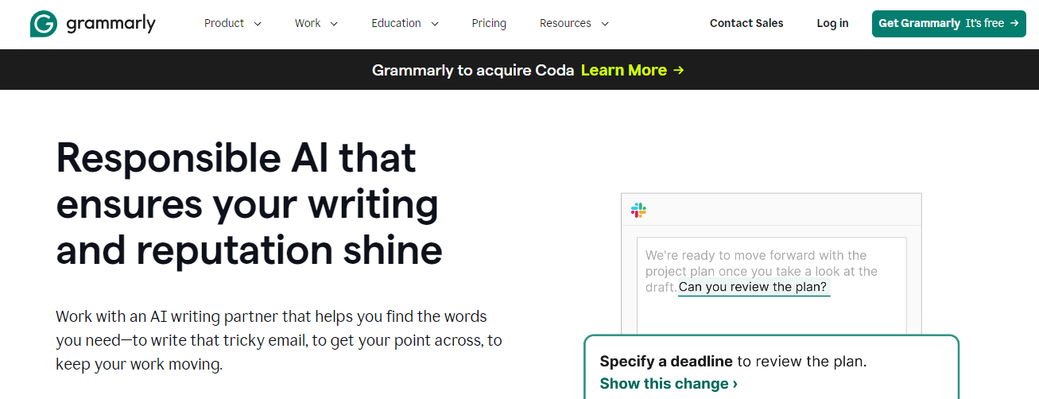Expand the Education dropdown chevron
The height and width of the screenshot is (399, 1039).
point(435,24)
